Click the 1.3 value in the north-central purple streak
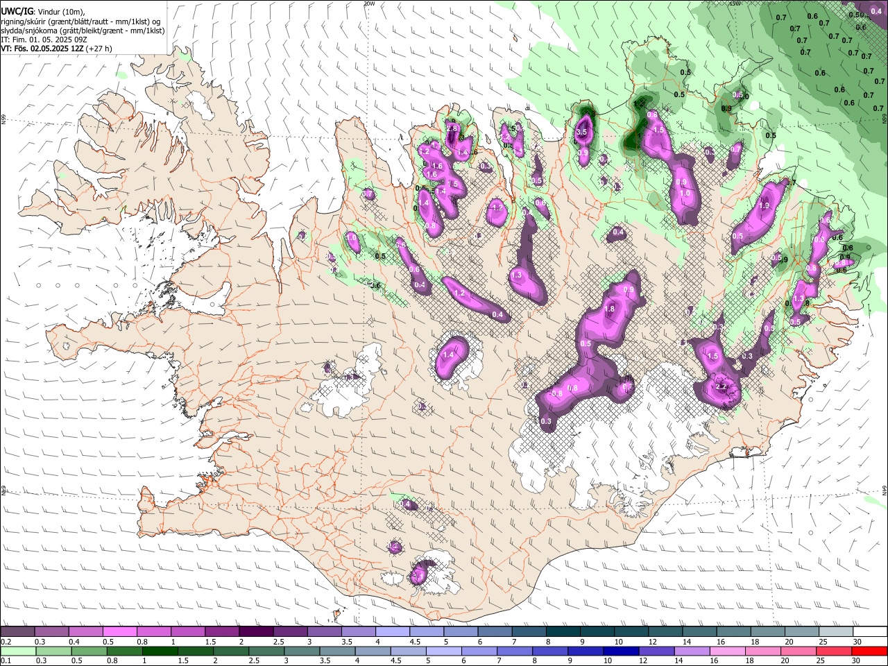Screen dimensions: 888x666 [516, 275]
